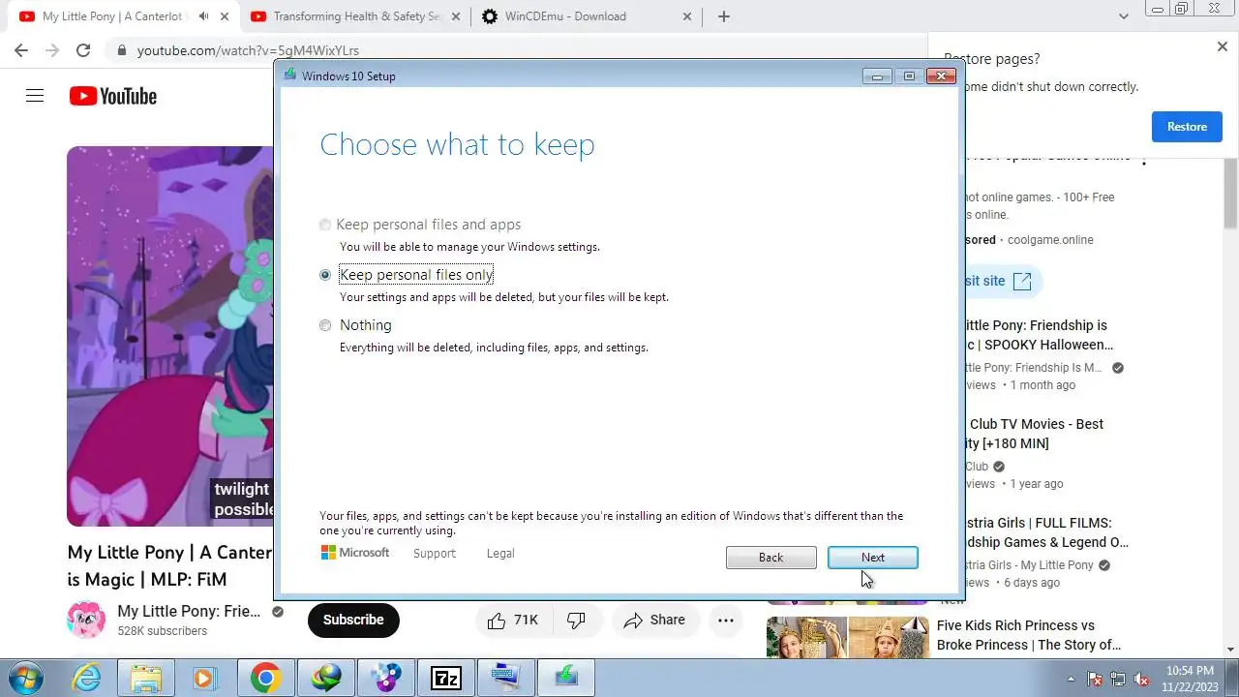Screen dimensions: 1239x697
Task: Click the muted volume tray icon
Action: pyautogui.click(x=1141, y=679)
